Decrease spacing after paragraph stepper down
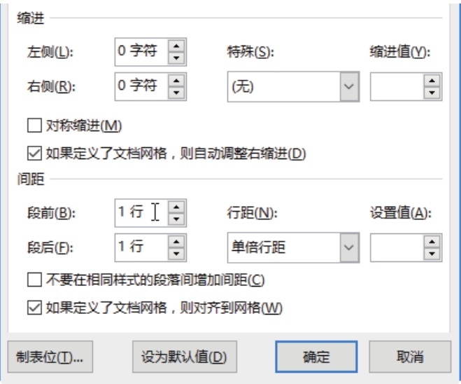The width and height of the screenshot is (461, 384). (176, 254)
